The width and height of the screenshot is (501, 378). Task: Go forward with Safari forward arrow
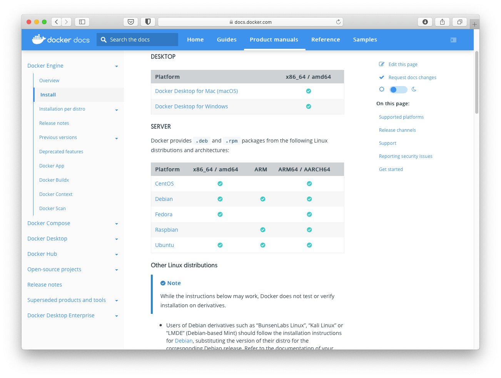tap(67, 22)
